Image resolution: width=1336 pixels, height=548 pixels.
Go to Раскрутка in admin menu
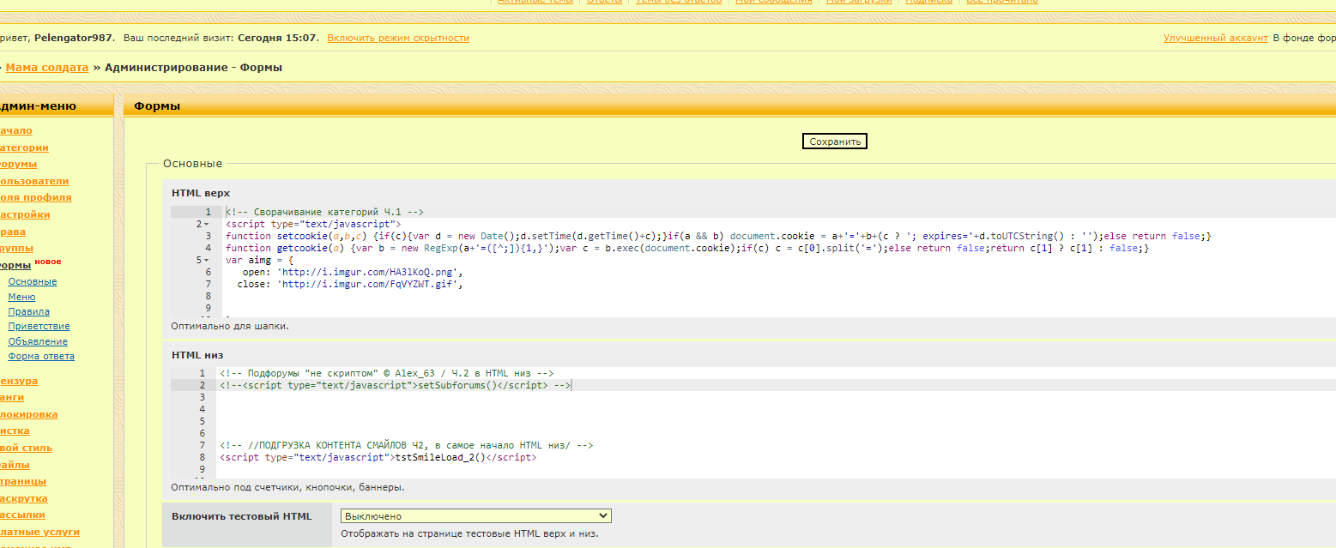24,498
